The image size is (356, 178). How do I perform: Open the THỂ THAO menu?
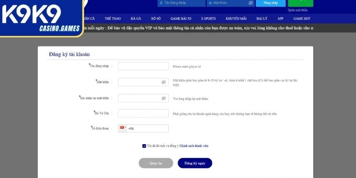113,19
